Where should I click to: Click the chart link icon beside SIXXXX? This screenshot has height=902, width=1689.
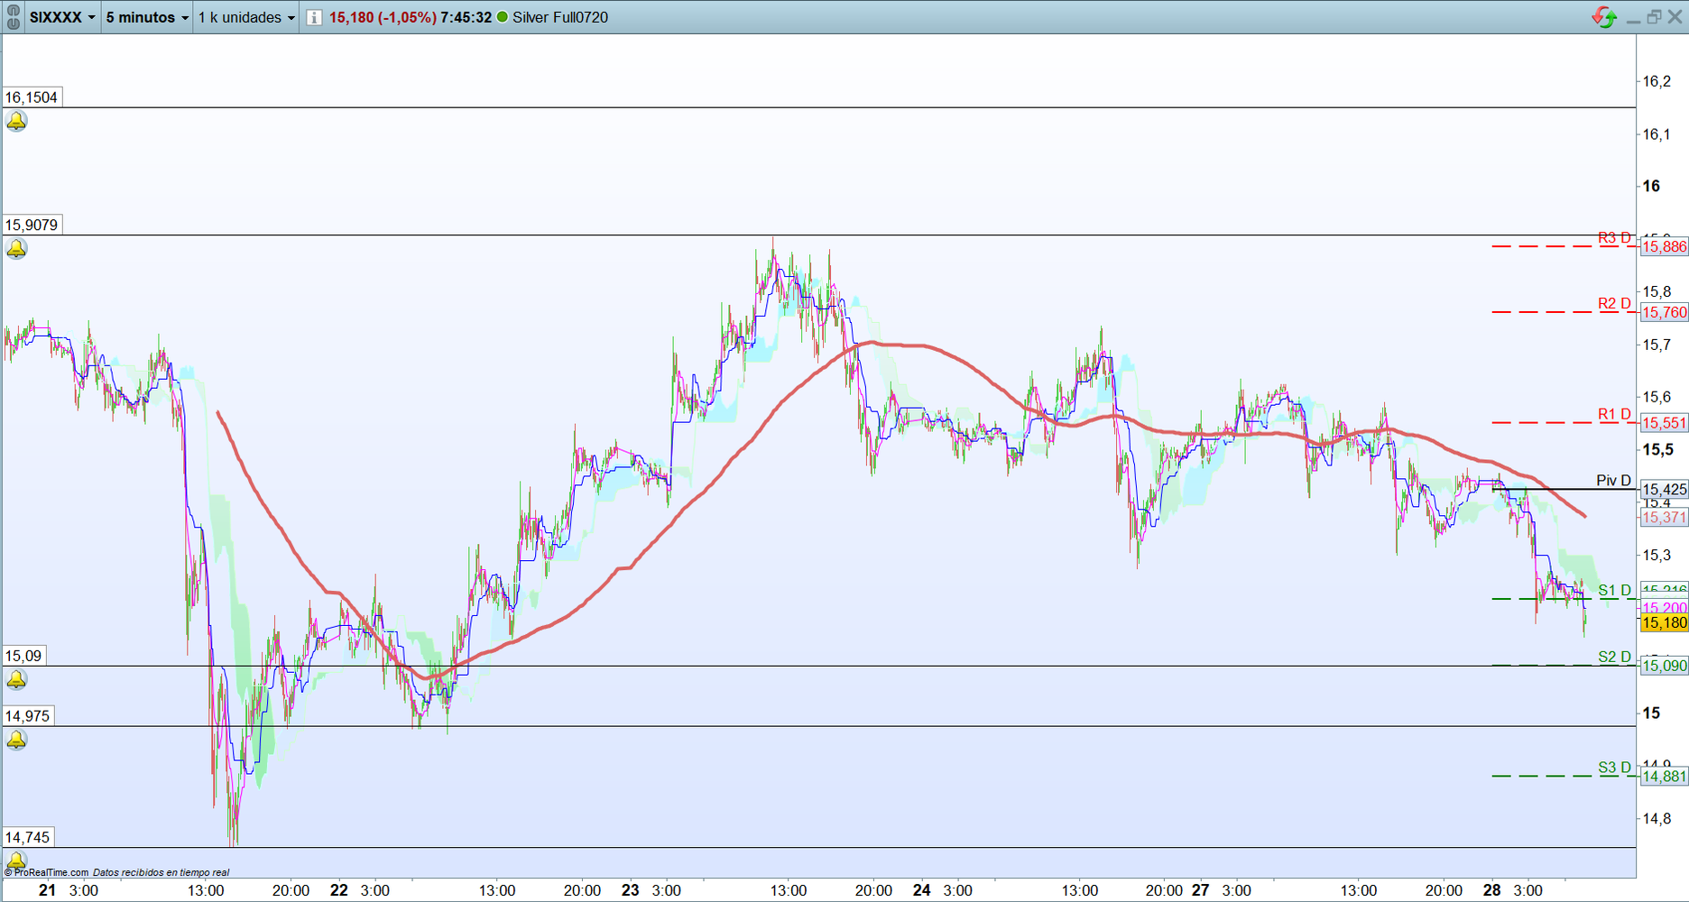13,17
